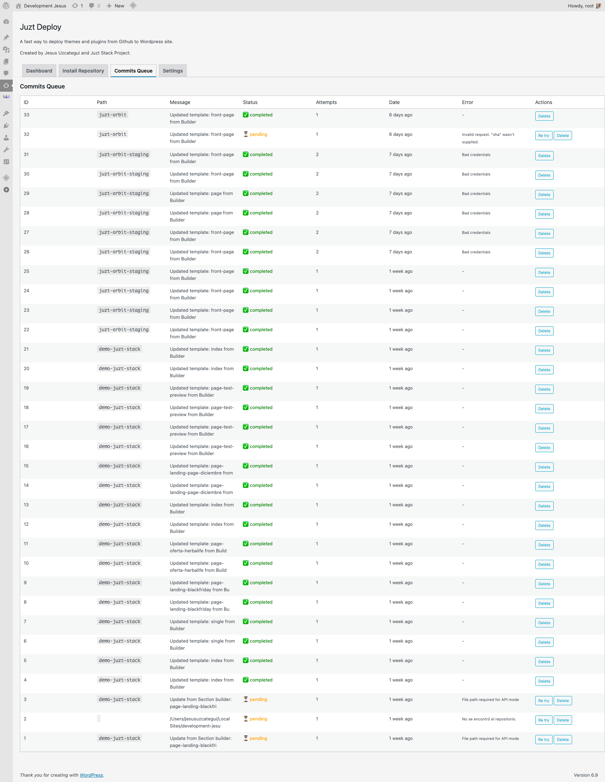Click message of commit row 19
605x782 pixels.
[x=202, y=391]
